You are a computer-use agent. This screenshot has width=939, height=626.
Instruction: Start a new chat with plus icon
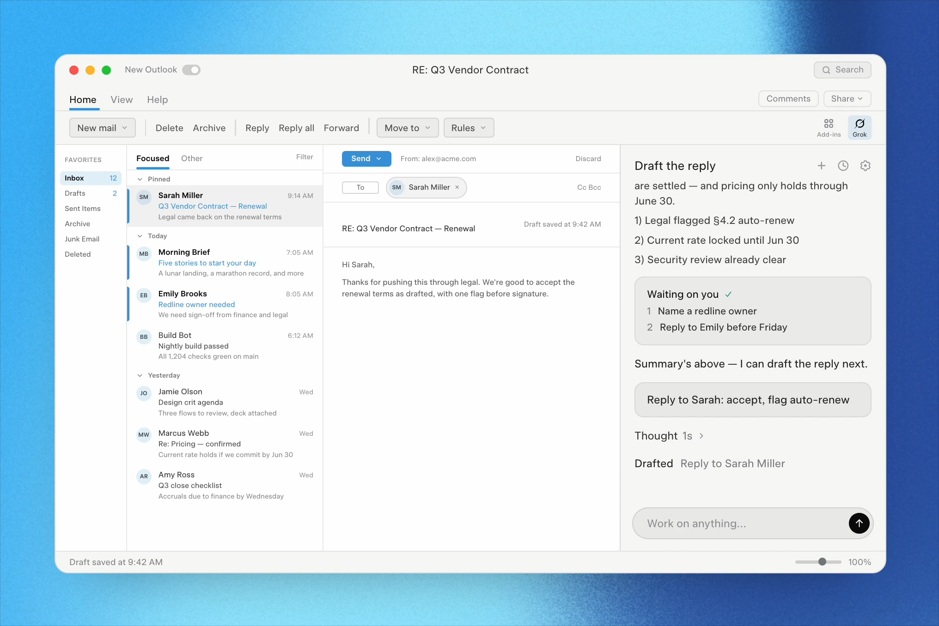[x=821, y=166]
